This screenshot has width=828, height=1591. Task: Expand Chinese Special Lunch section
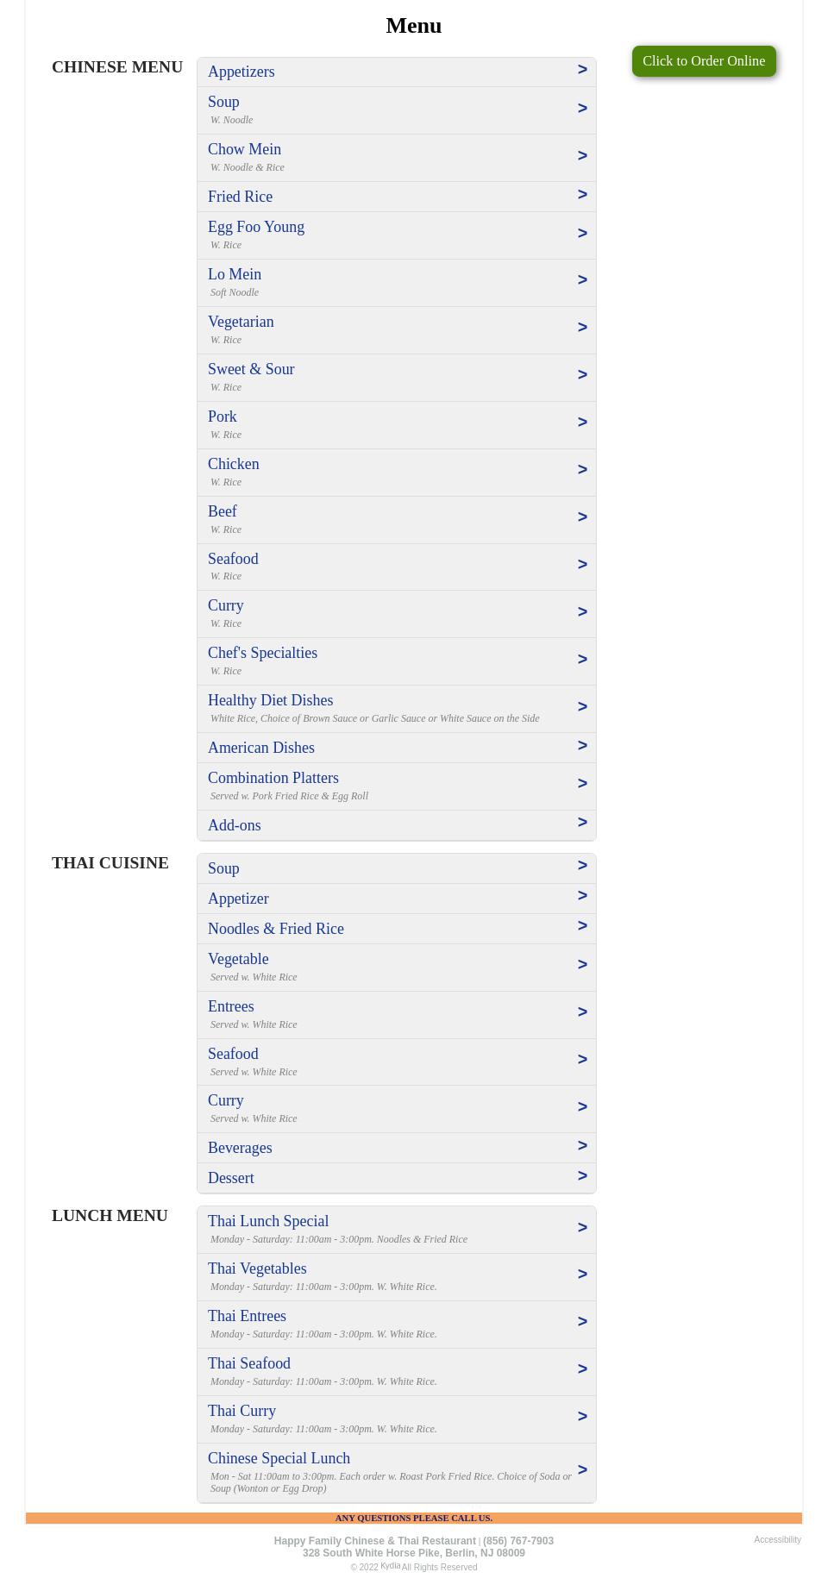(x=279, y=1458)
